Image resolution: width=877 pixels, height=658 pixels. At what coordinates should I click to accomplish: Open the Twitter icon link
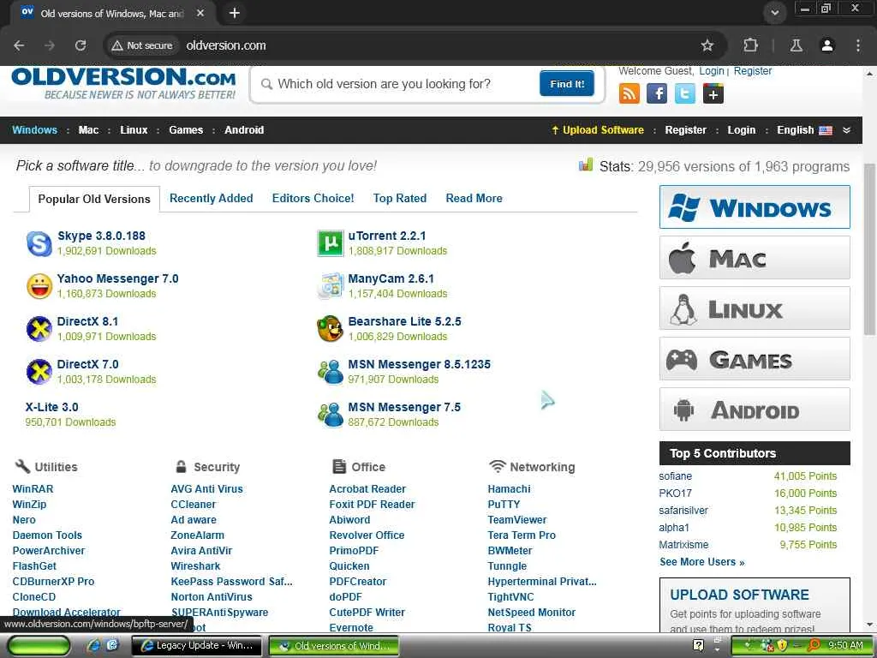pos(685,93)
